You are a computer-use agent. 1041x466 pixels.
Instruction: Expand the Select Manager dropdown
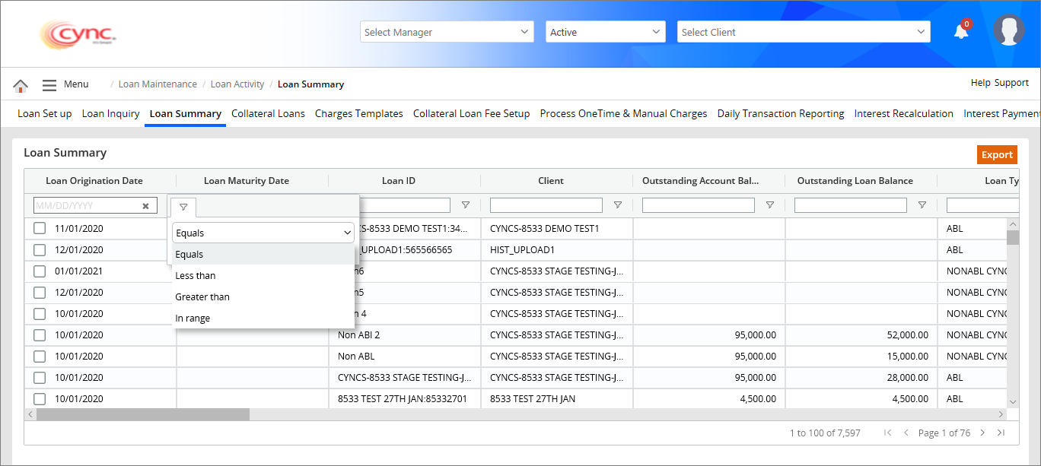pyautogui.click(x=447, y=32)
